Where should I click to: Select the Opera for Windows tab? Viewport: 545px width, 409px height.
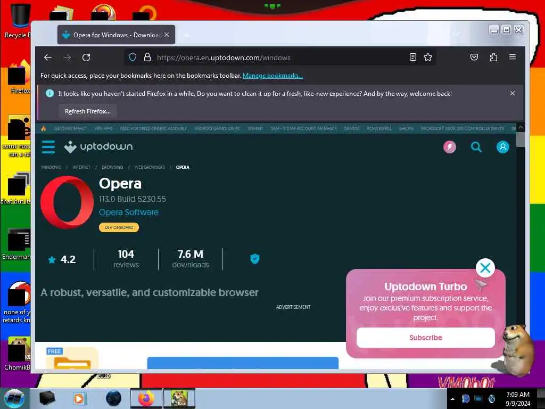tap(116, 35)
